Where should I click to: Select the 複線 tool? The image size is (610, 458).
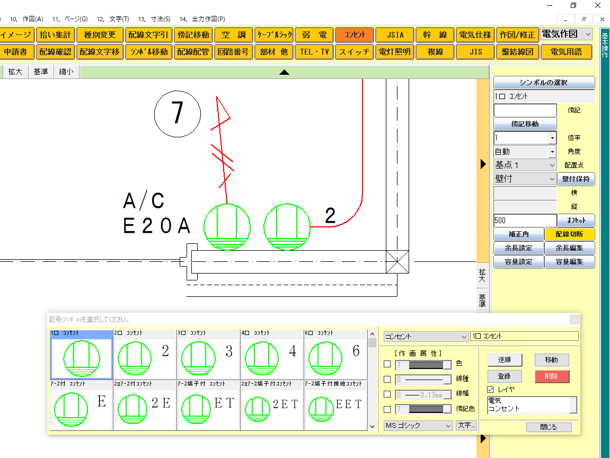(435, 51)
